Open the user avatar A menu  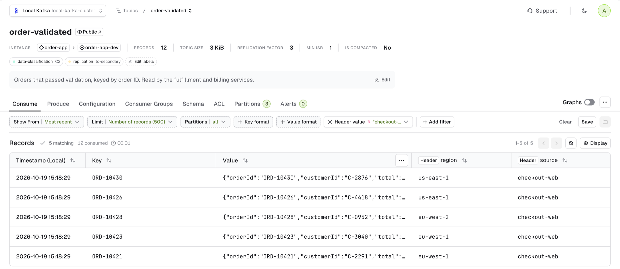(x=604, y=11)
